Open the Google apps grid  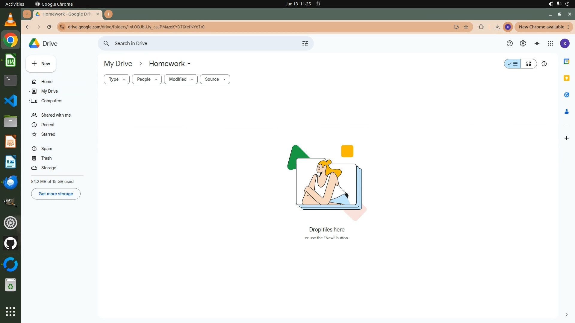coord(550,43)
